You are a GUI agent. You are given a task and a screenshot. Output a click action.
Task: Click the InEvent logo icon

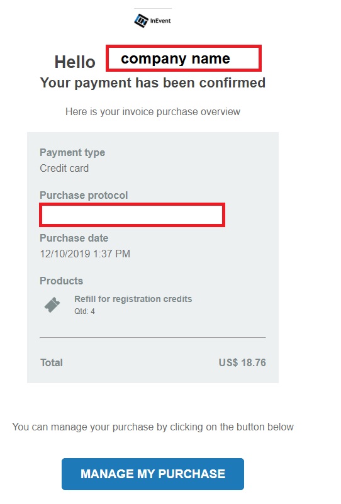click(x=141, y=21)
